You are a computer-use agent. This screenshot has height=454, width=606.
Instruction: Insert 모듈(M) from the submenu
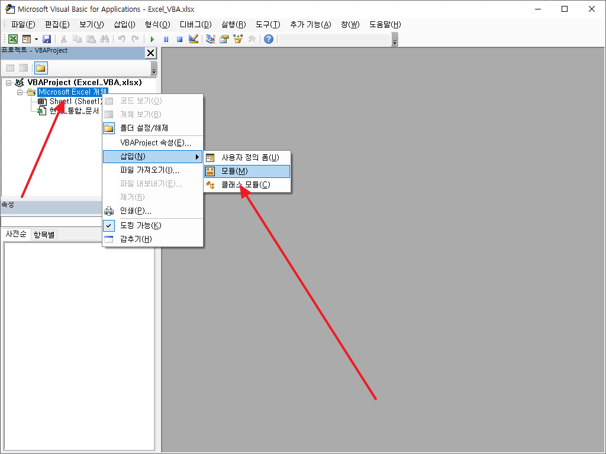click(x=247, y=171)
